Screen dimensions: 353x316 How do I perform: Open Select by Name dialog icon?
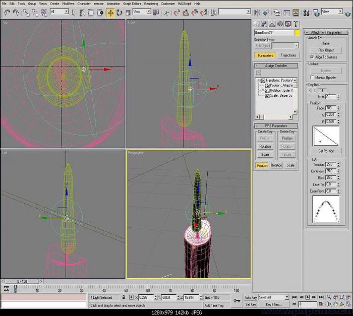[82, 13]
